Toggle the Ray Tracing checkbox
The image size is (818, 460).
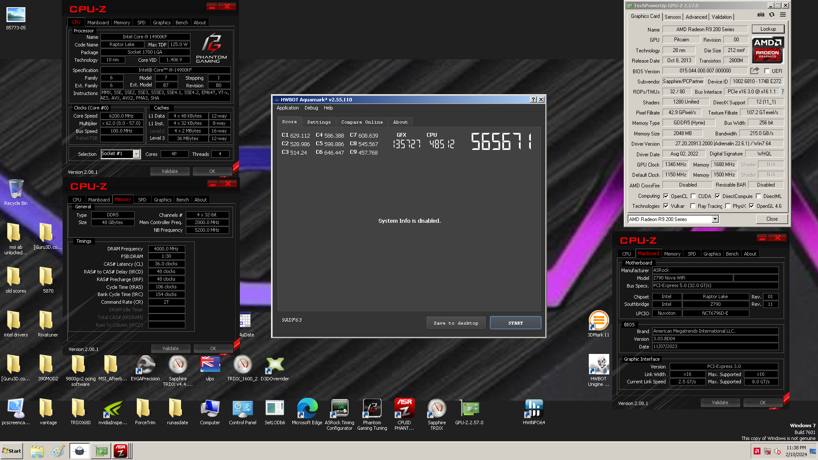pos(693,206)
